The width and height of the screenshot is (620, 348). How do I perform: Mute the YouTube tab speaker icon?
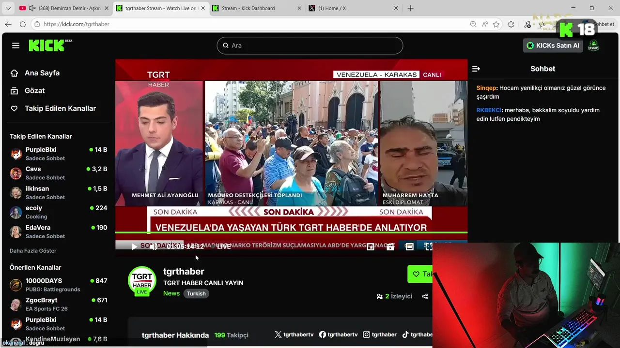(32, 8)
